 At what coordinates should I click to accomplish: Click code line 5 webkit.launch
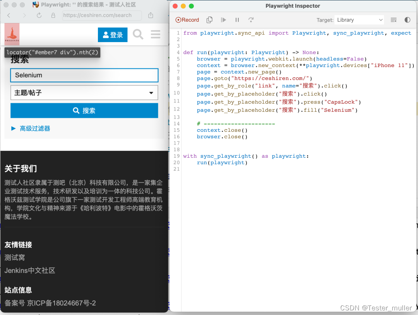point(282,59)
